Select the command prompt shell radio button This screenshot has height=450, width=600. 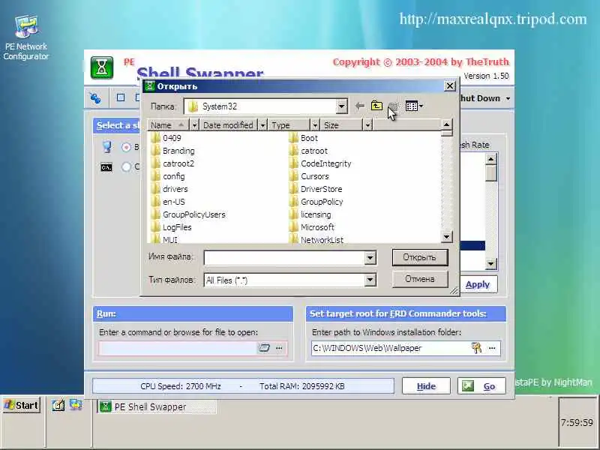tap(126, 166)
